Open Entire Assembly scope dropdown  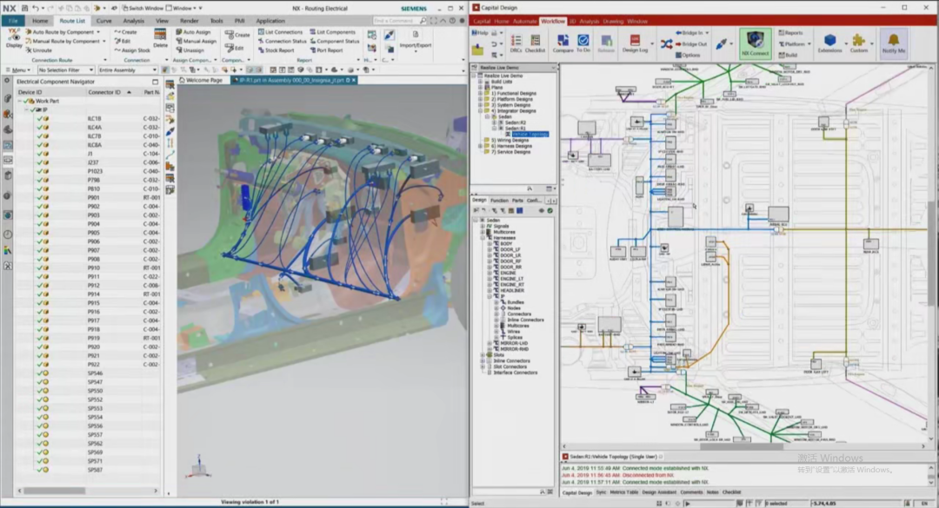pos(127,70)
